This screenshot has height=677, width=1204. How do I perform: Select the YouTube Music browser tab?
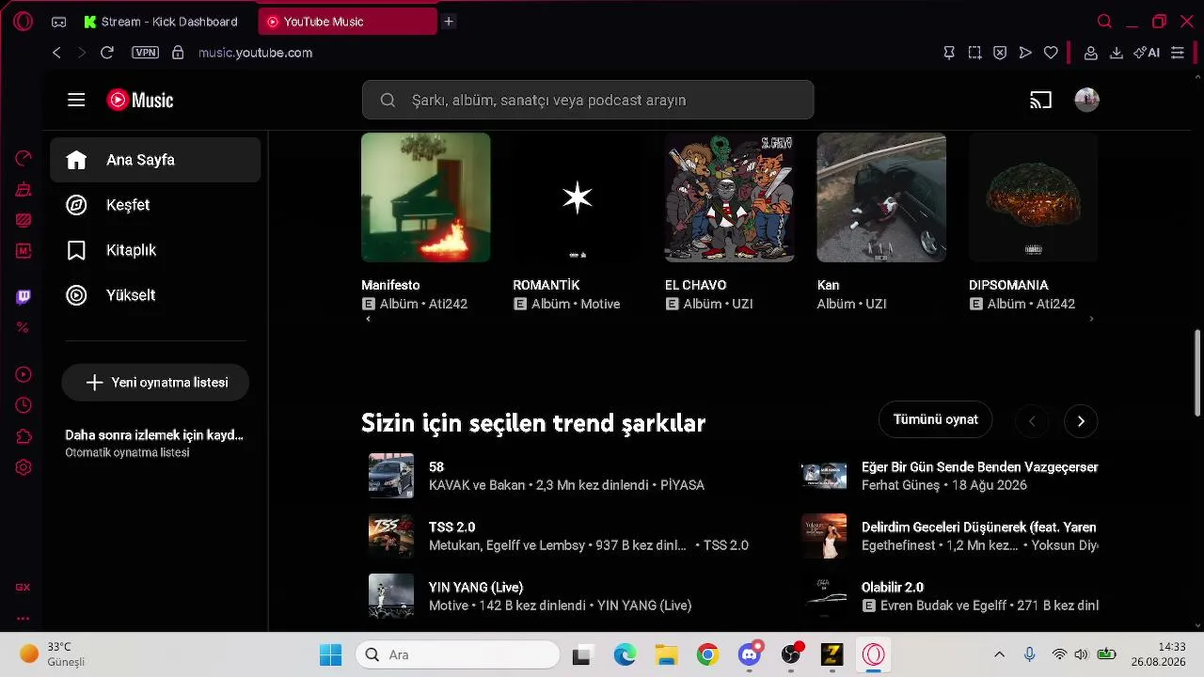(348, 22)
